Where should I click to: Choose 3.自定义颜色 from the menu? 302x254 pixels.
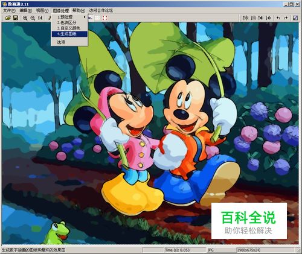pyautogui.click(x=69, y=28)
